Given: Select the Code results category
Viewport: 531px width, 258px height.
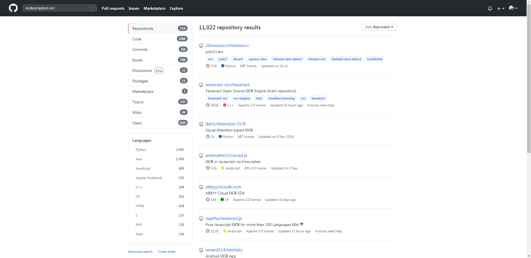Looking at the screenshot, I should (x=160, y=39).
